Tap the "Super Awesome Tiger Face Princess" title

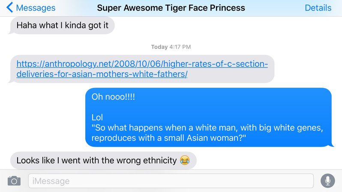coord(171,8)
